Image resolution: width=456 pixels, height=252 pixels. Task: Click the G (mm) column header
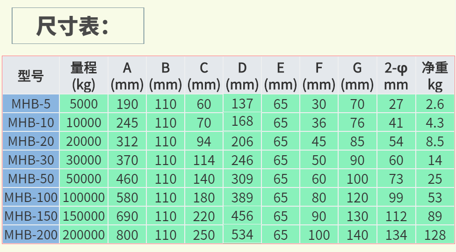tap(357, 76)
